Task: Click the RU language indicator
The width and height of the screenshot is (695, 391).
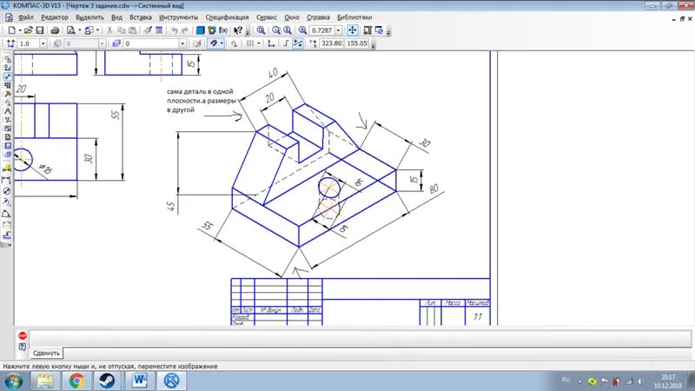Action: [566, 380]
